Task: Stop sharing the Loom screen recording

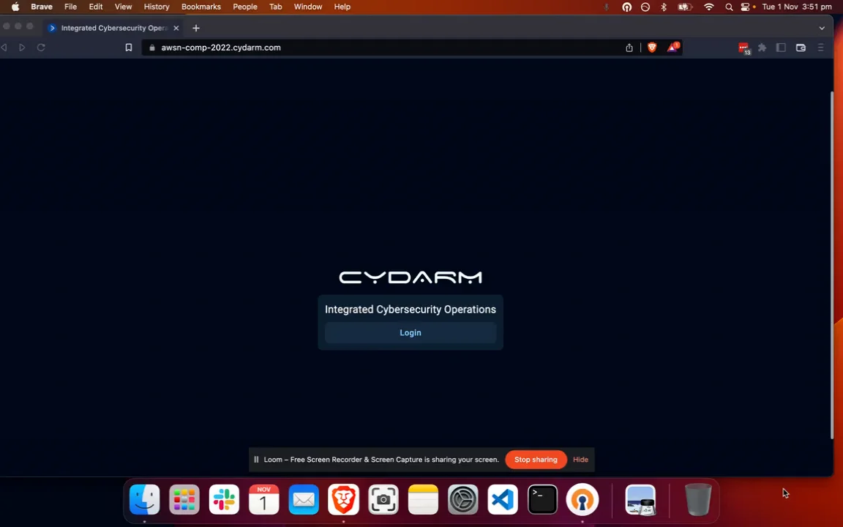Action: coord(536,460)
